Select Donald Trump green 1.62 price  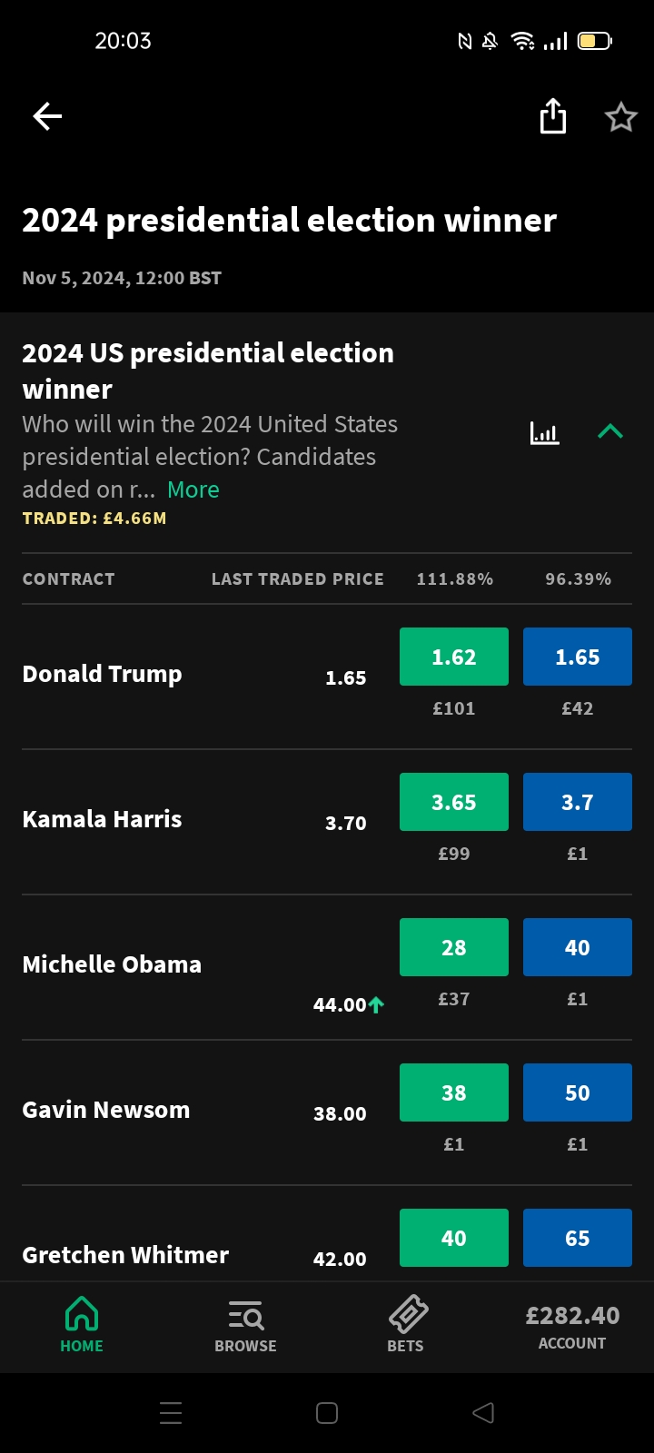(x=454, y=657)
